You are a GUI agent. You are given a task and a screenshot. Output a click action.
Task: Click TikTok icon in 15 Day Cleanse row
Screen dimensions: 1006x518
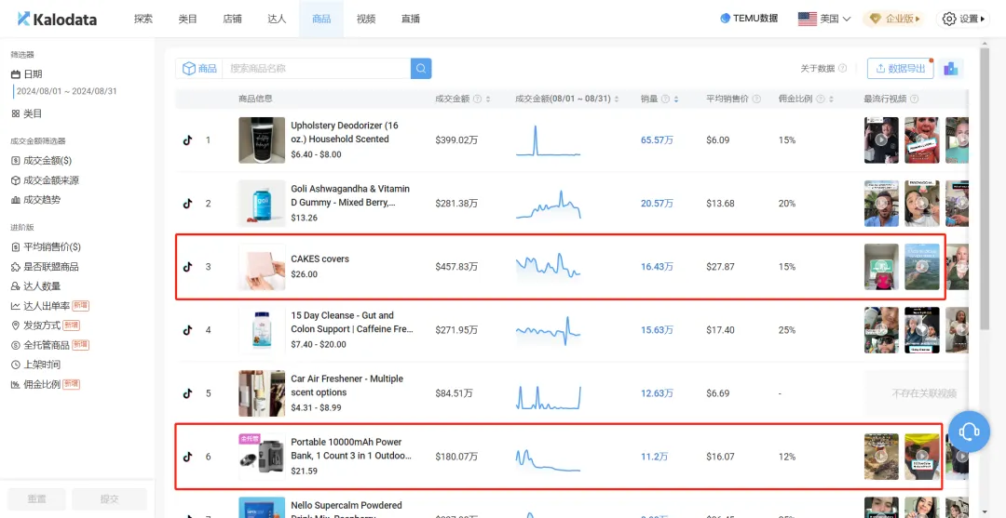pyautogui.click(x=187, y=330)
